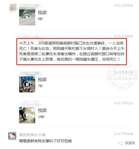
Task: Click timestamp 9-13 下午4:08
Action: (124, 134)
